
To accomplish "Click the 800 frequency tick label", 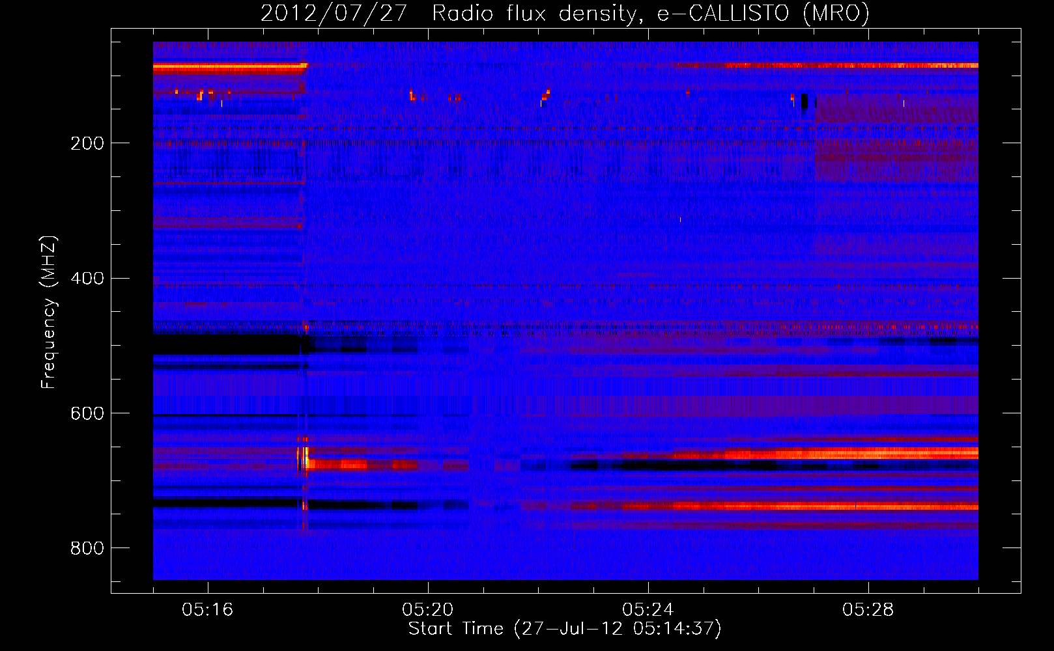I will click(87, 548).
